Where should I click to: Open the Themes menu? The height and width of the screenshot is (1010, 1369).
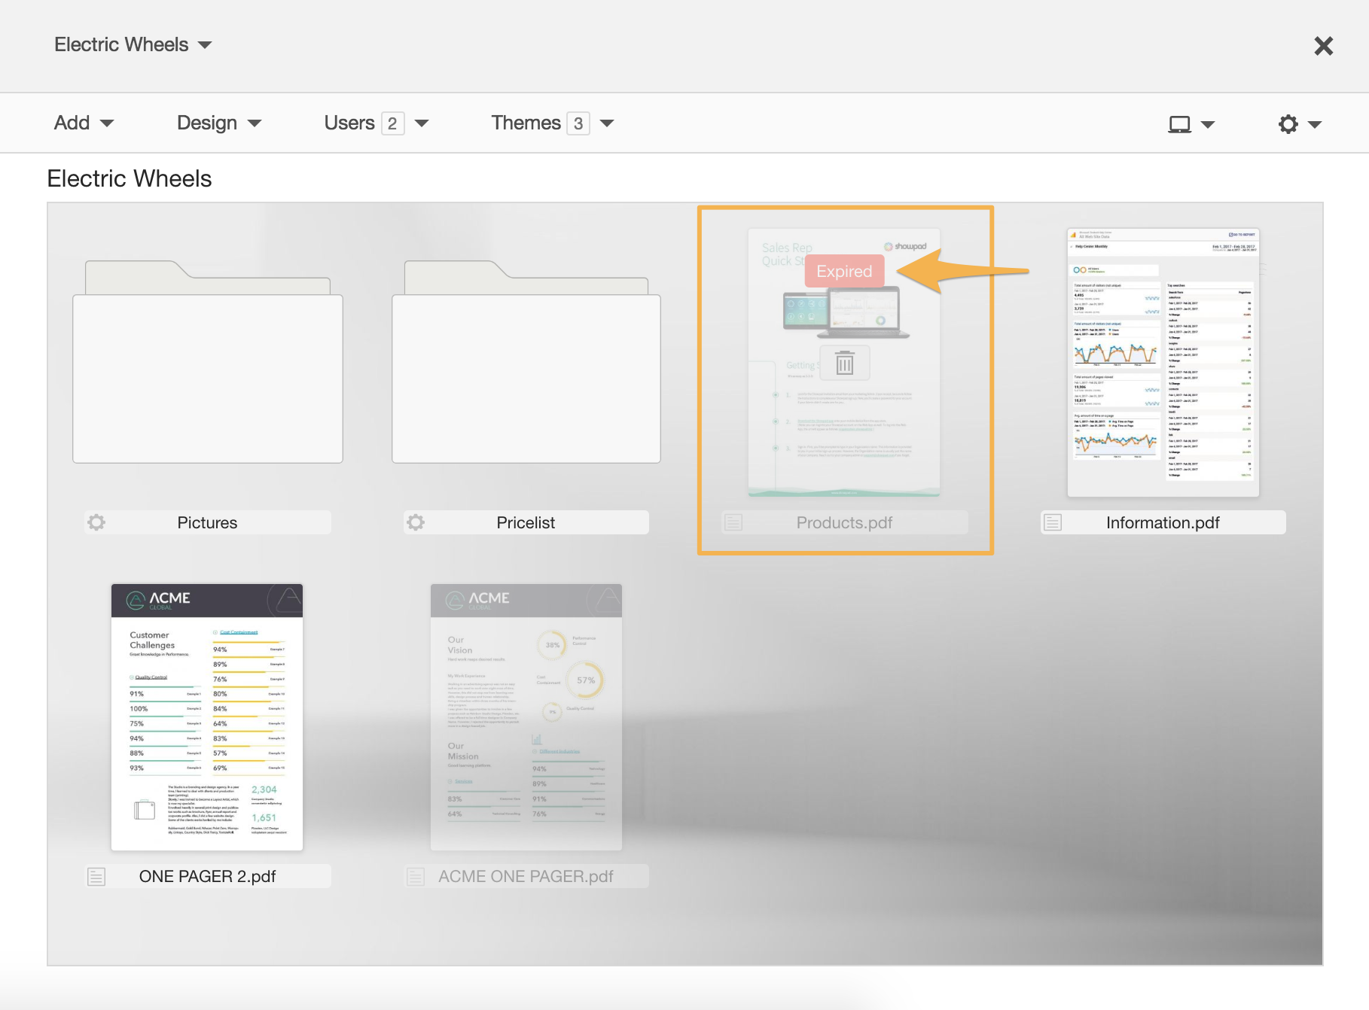[x=553, y=123]
